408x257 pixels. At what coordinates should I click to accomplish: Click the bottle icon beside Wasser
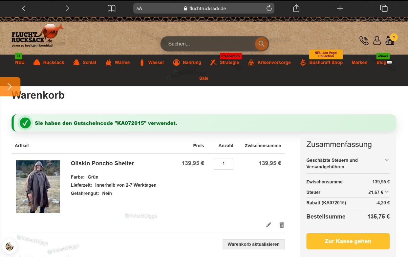point(142,62)
